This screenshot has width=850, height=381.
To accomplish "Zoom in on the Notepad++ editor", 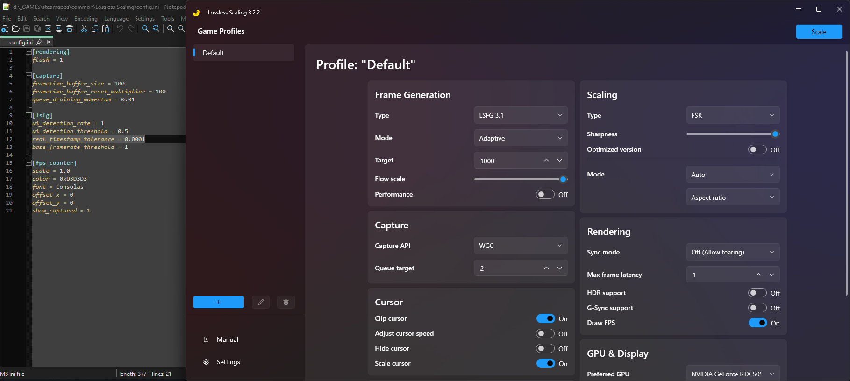I will pos(171,29).
